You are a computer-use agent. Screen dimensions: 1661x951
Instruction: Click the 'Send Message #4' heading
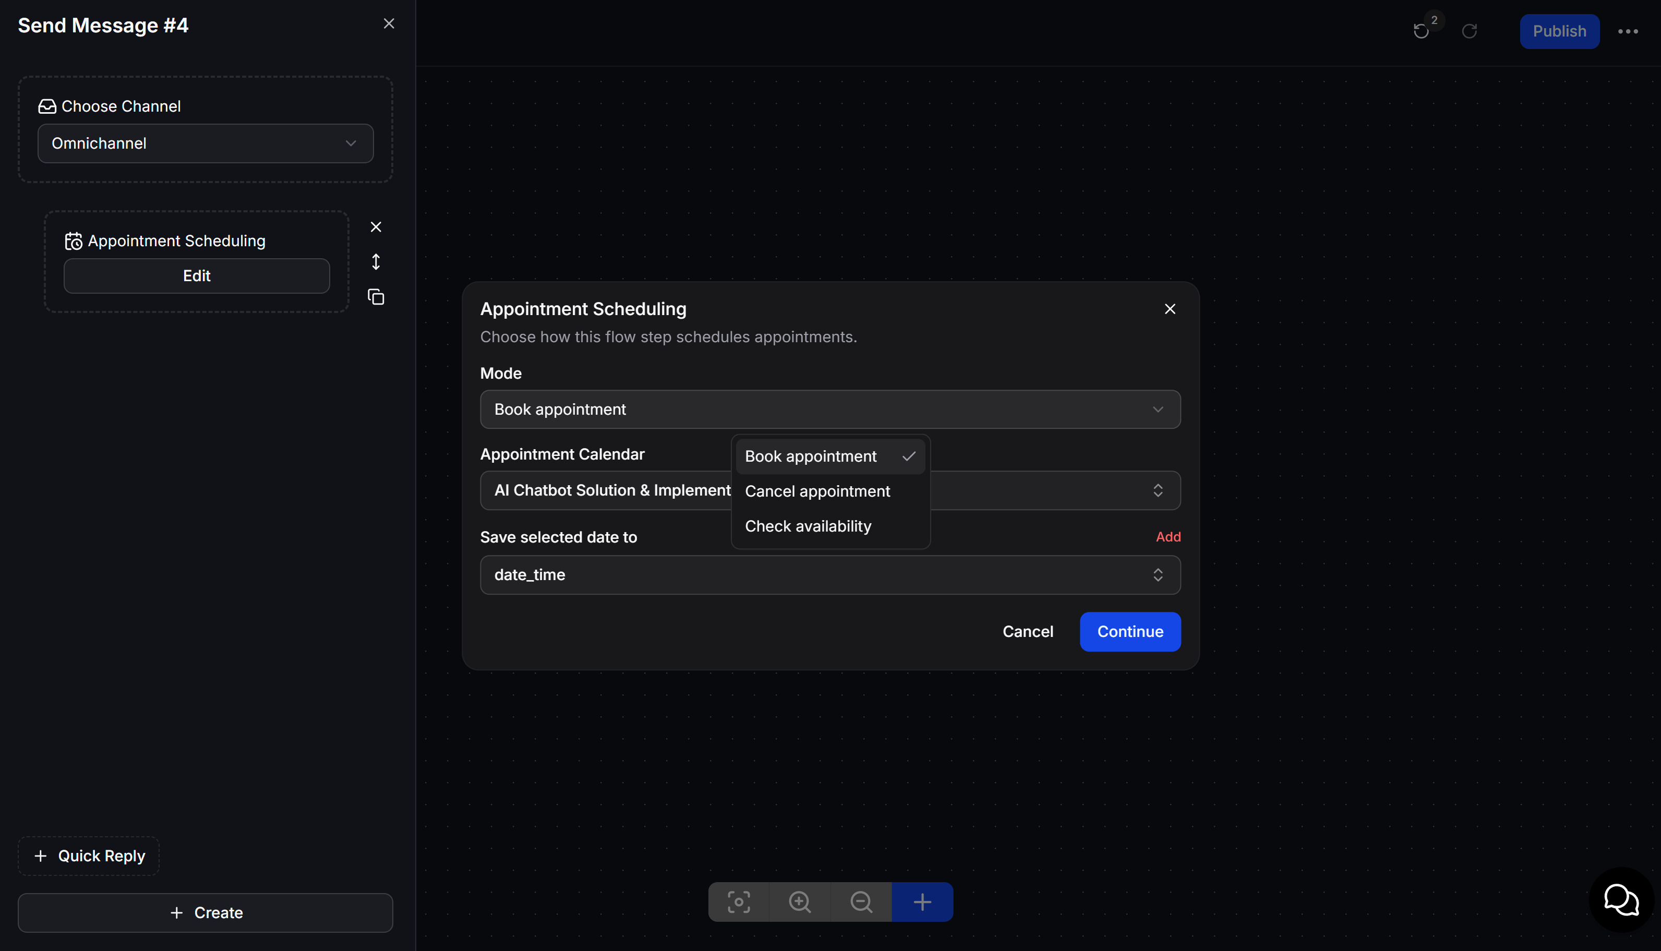pos(103,26)
